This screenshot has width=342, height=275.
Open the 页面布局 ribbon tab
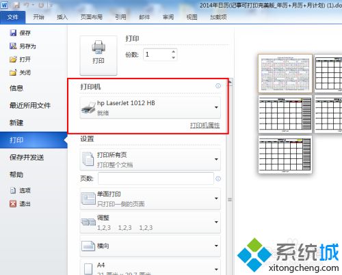[91, 17]
